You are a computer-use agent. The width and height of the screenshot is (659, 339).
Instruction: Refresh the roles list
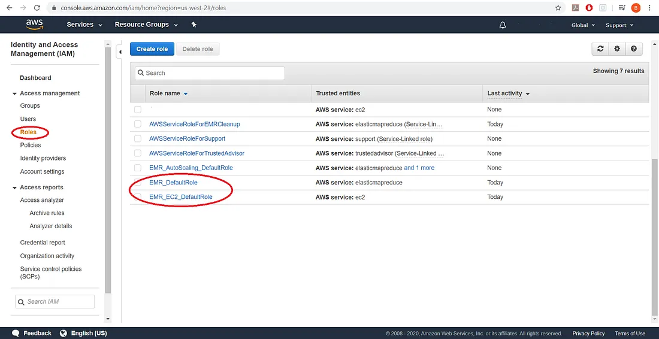(x=600, y=49)
